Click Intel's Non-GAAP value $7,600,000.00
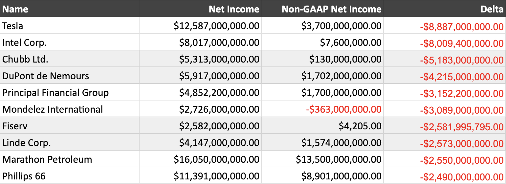This screenshot has width=506, height=184. click(x=350, y=43)
